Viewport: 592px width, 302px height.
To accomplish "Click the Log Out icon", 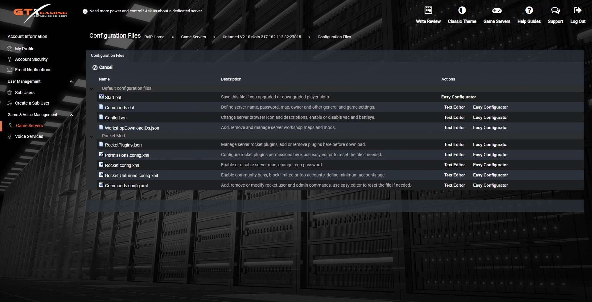I will 578,10.
